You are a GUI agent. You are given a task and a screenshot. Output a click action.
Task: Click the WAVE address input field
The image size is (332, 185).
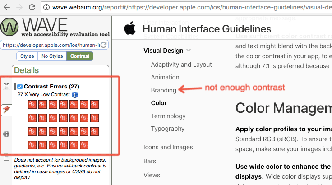51,45
